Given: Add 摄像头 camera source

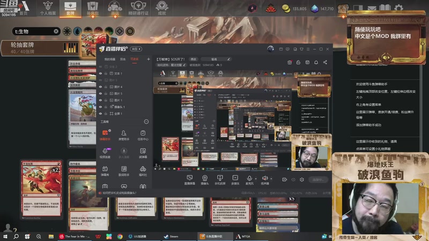Looking at the screenshot, I should point(205,180).
